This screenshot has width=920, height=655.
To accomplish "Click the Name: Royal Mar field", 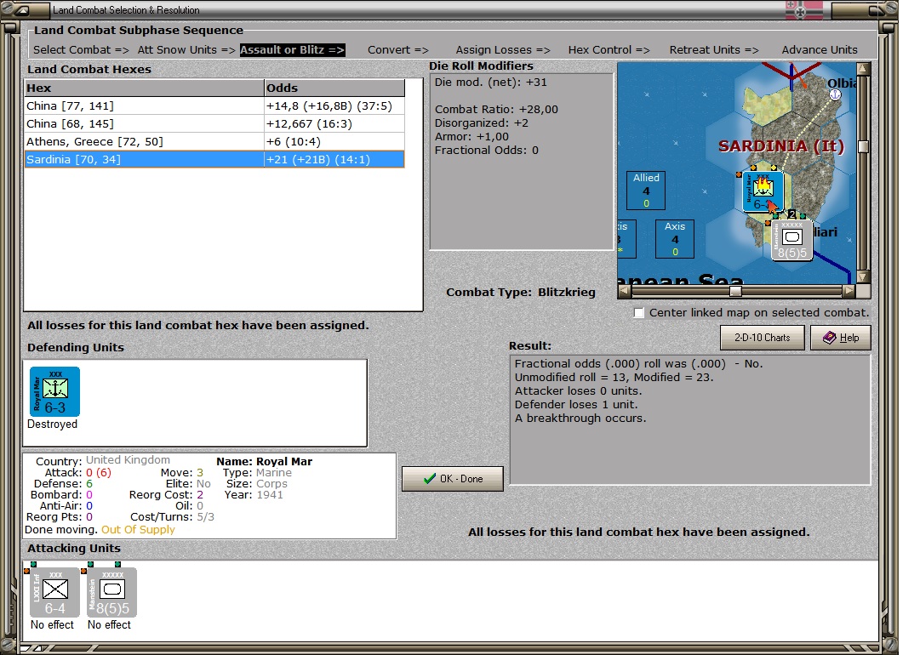I will pyautogui.click(x=264, y=462).
